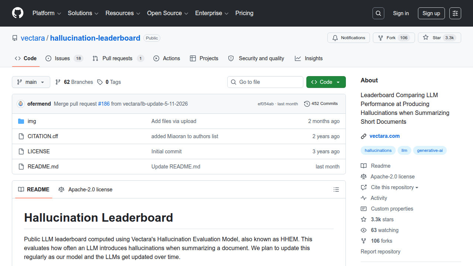This screenshot has width=473, height=266.
Task: Expand the Resources menu
Action: [123, 13]
